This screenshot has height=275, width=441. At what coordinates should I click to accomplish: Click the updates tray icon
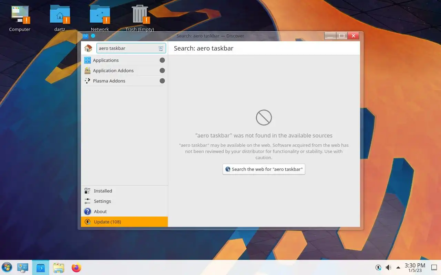pos(378,267)
